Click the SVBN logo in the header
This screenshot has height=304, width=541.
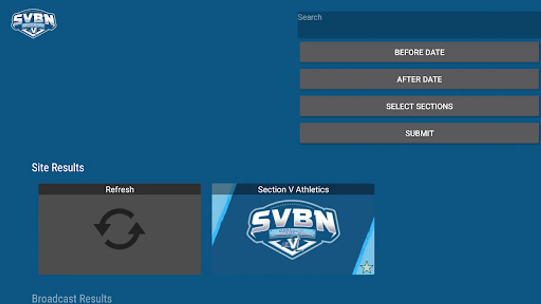click(x=34, y=23)
